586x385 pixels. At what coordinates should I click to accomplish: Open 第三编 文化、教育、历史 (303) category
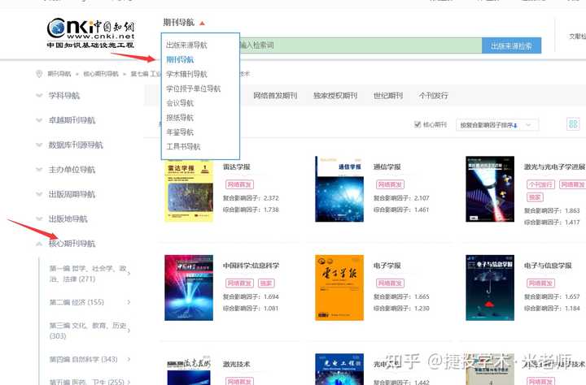88,331
